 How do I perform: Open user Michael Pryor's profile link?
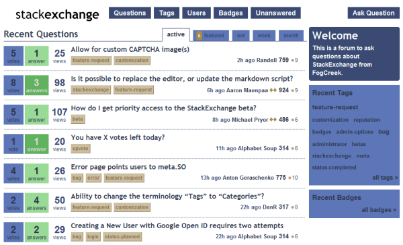pos(250,120)
